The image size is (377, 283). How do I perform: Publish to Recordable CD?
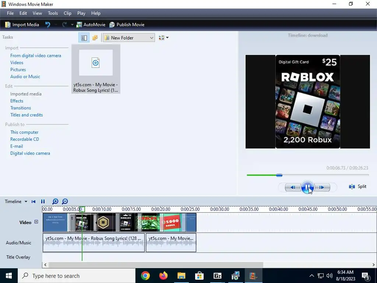coord(25,139)
